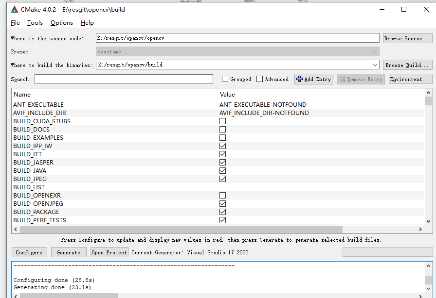Viewport: 436px width, 298px height.
Task: Check the BUILD_OPENEXR checkbox
Action: tap(222, 195)
